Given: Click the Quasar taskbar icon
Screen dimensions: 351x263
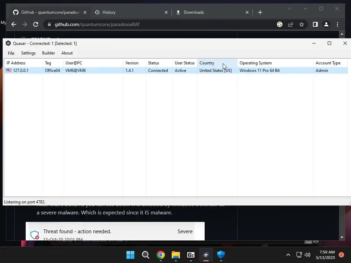Looking at the screenshot, I should tap(206, 255).
